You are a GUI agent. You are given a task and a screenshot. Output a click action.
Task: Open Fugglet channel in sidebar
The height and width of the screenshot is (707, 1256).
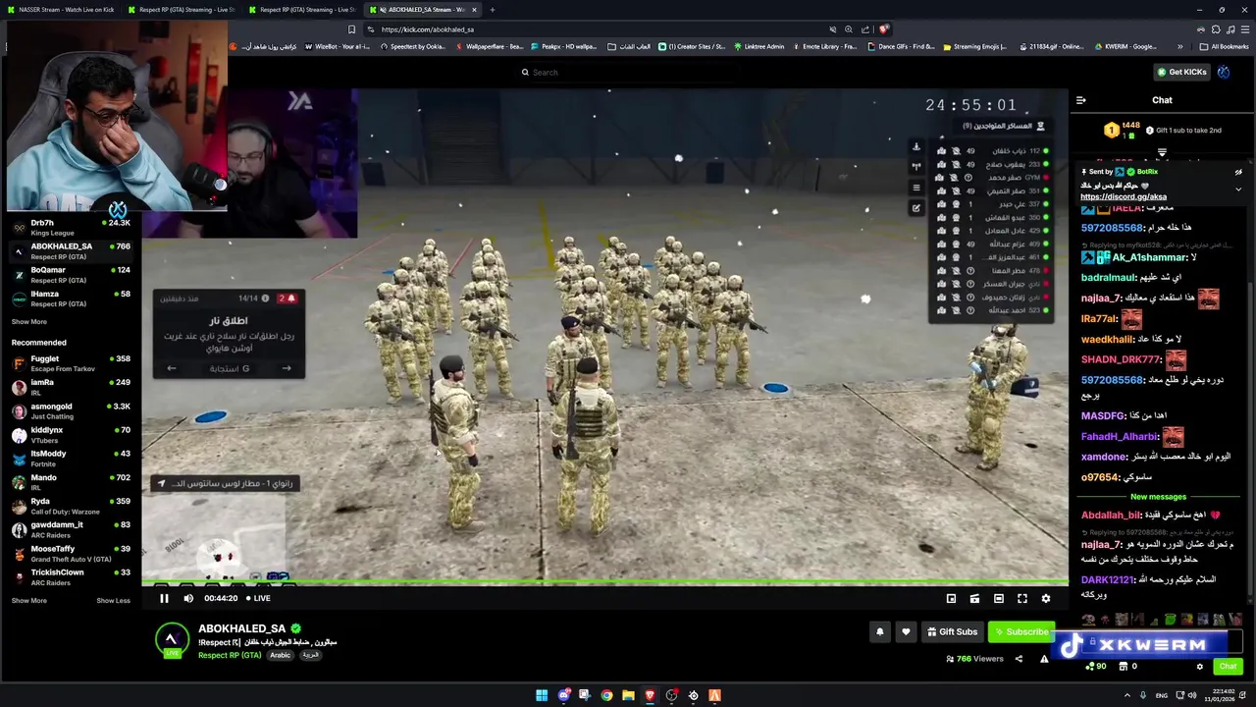coord(71,363)
